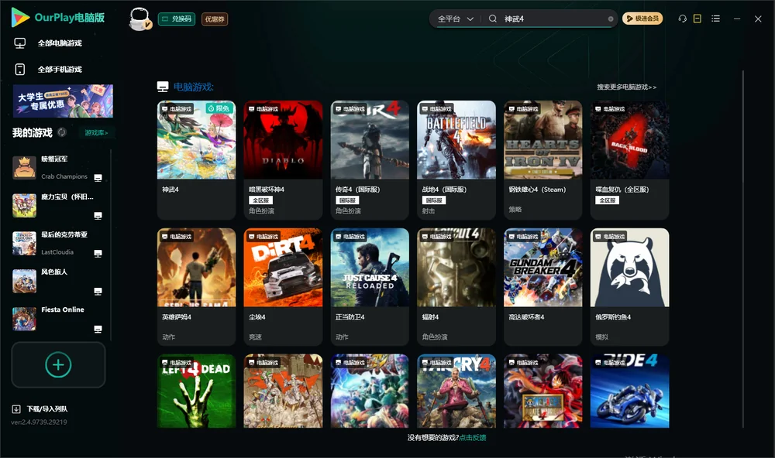Open the 辐射4 Fallout card

point(456,287)
